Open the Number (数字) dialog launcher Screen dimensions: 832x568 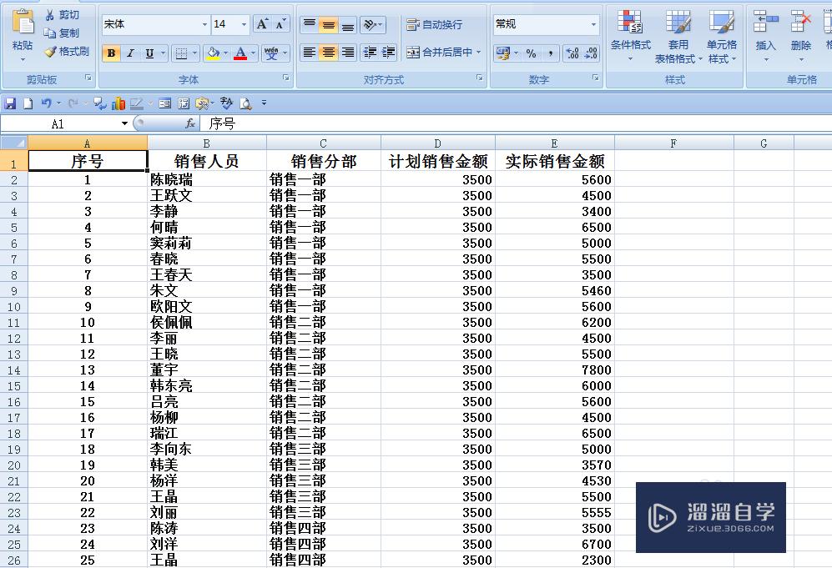[595, 78]
